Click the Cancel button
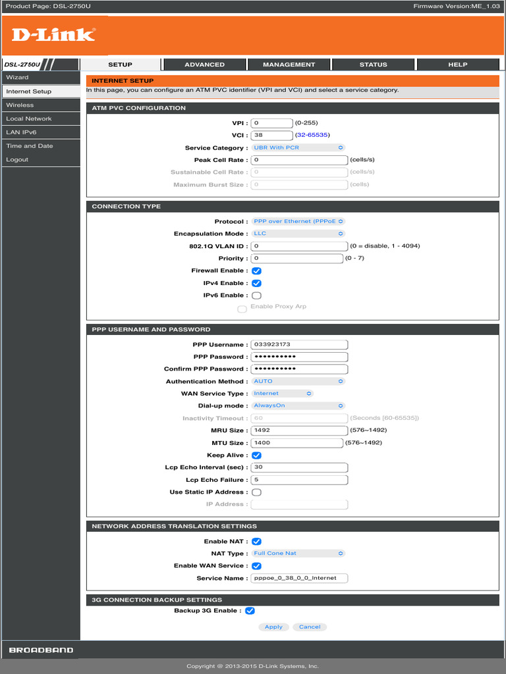This screenshot has height=674, width=506. 310,627
